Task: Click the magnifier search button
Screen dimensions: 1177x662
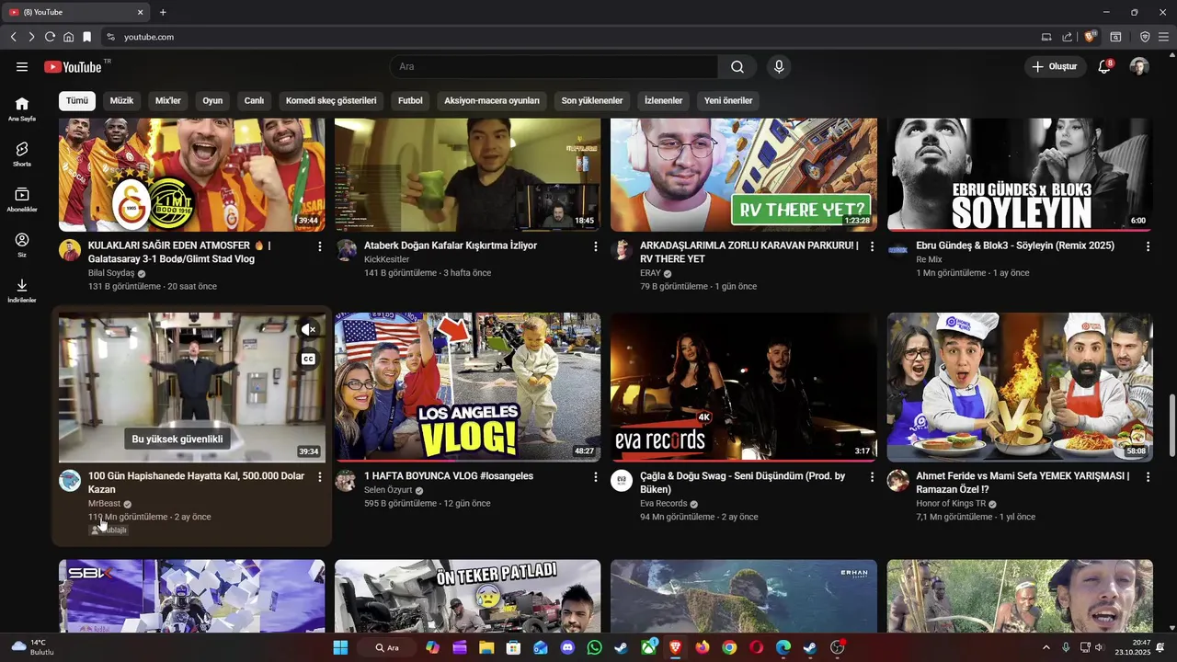Action: pos(737,66)
